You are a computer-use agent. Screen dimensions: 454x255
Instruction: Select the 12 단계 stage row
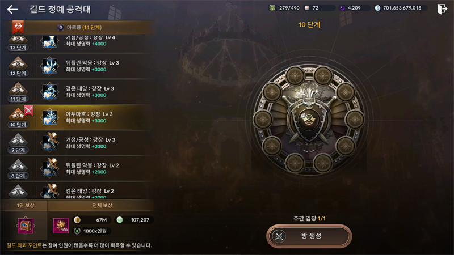click(x=77, y=66)
